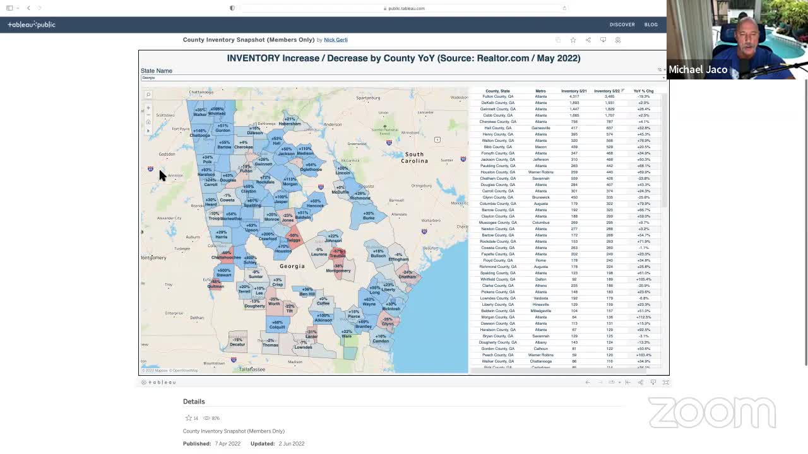Click Walker county on the map
Viewport: 808px width, 454px height.
(199, 113)
